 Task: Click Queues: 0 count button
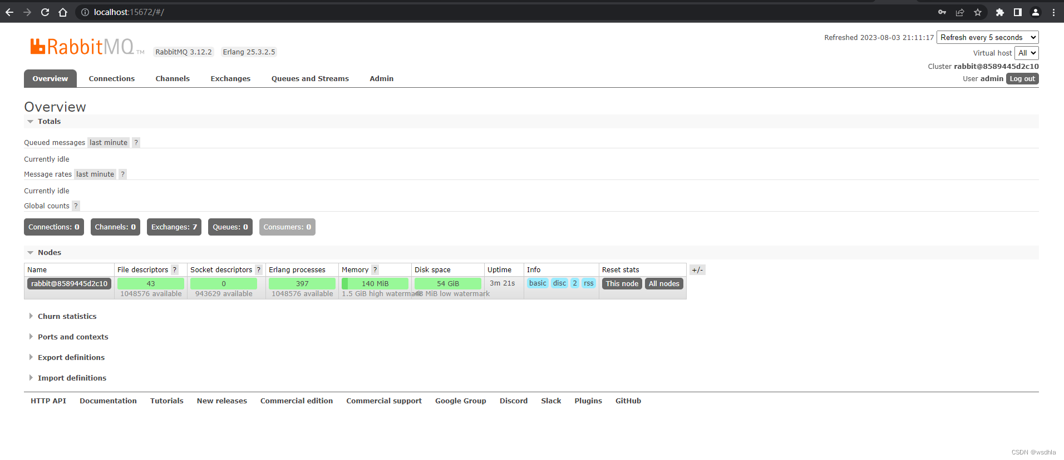click(x=230, y=227)
